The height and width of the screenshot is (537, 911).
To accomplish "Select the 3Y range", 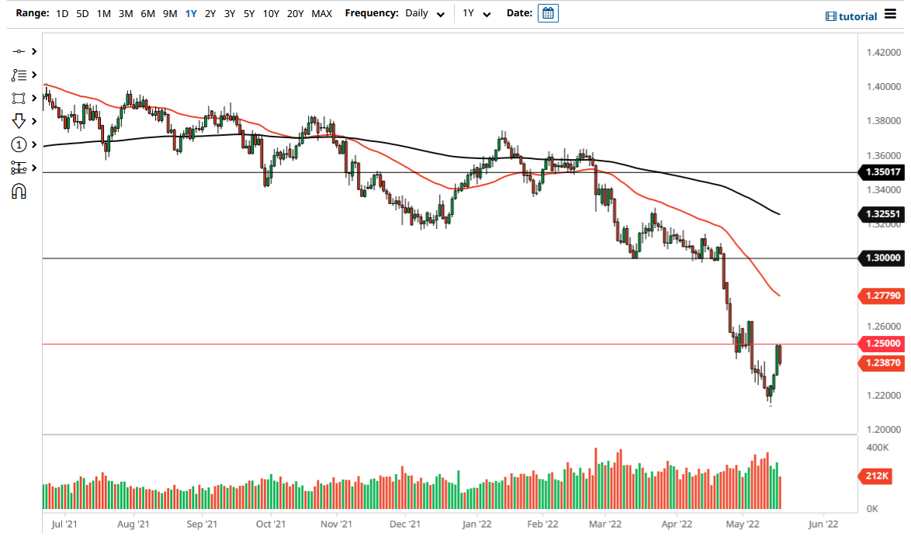I will [x=230, y=13].
